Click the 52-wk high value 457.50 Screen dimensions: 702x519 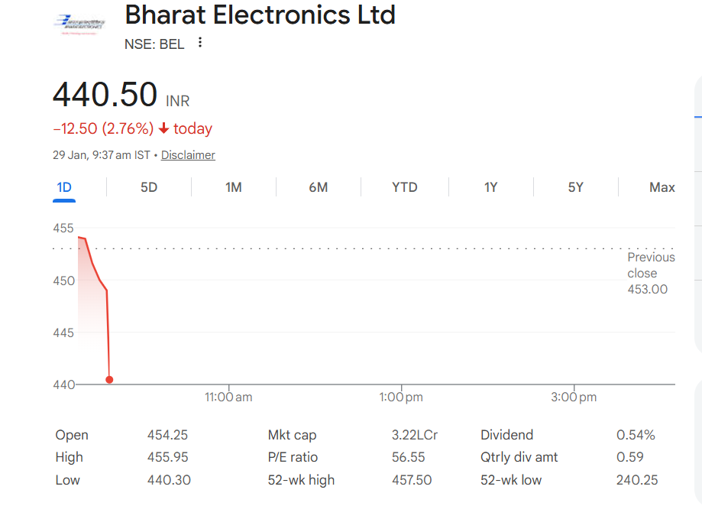tap(412, 480)
